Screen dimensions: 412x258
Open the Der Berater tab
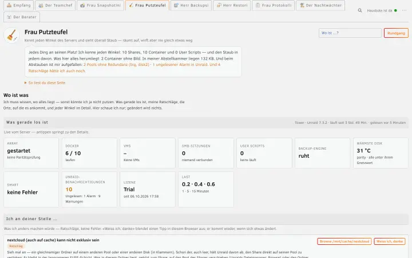click(22, 17)
